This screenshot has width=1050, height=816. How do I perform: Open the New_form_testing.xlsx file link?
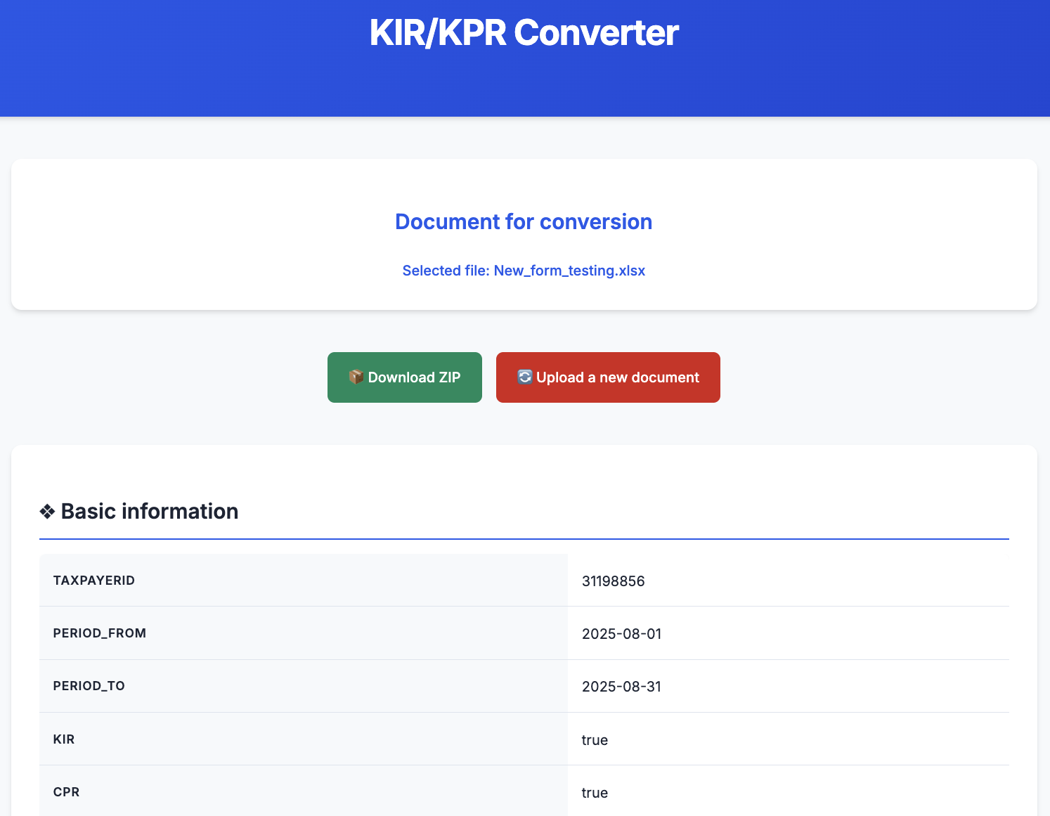coord(569,271)
